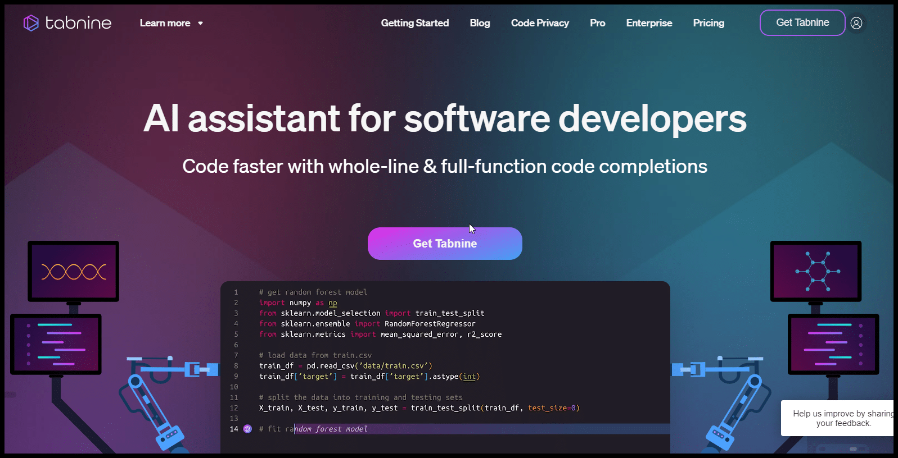The width and height of the screenshot is (898, 458).
Task: Click the sklearn.metrics import line
Action: coord(380,335)
